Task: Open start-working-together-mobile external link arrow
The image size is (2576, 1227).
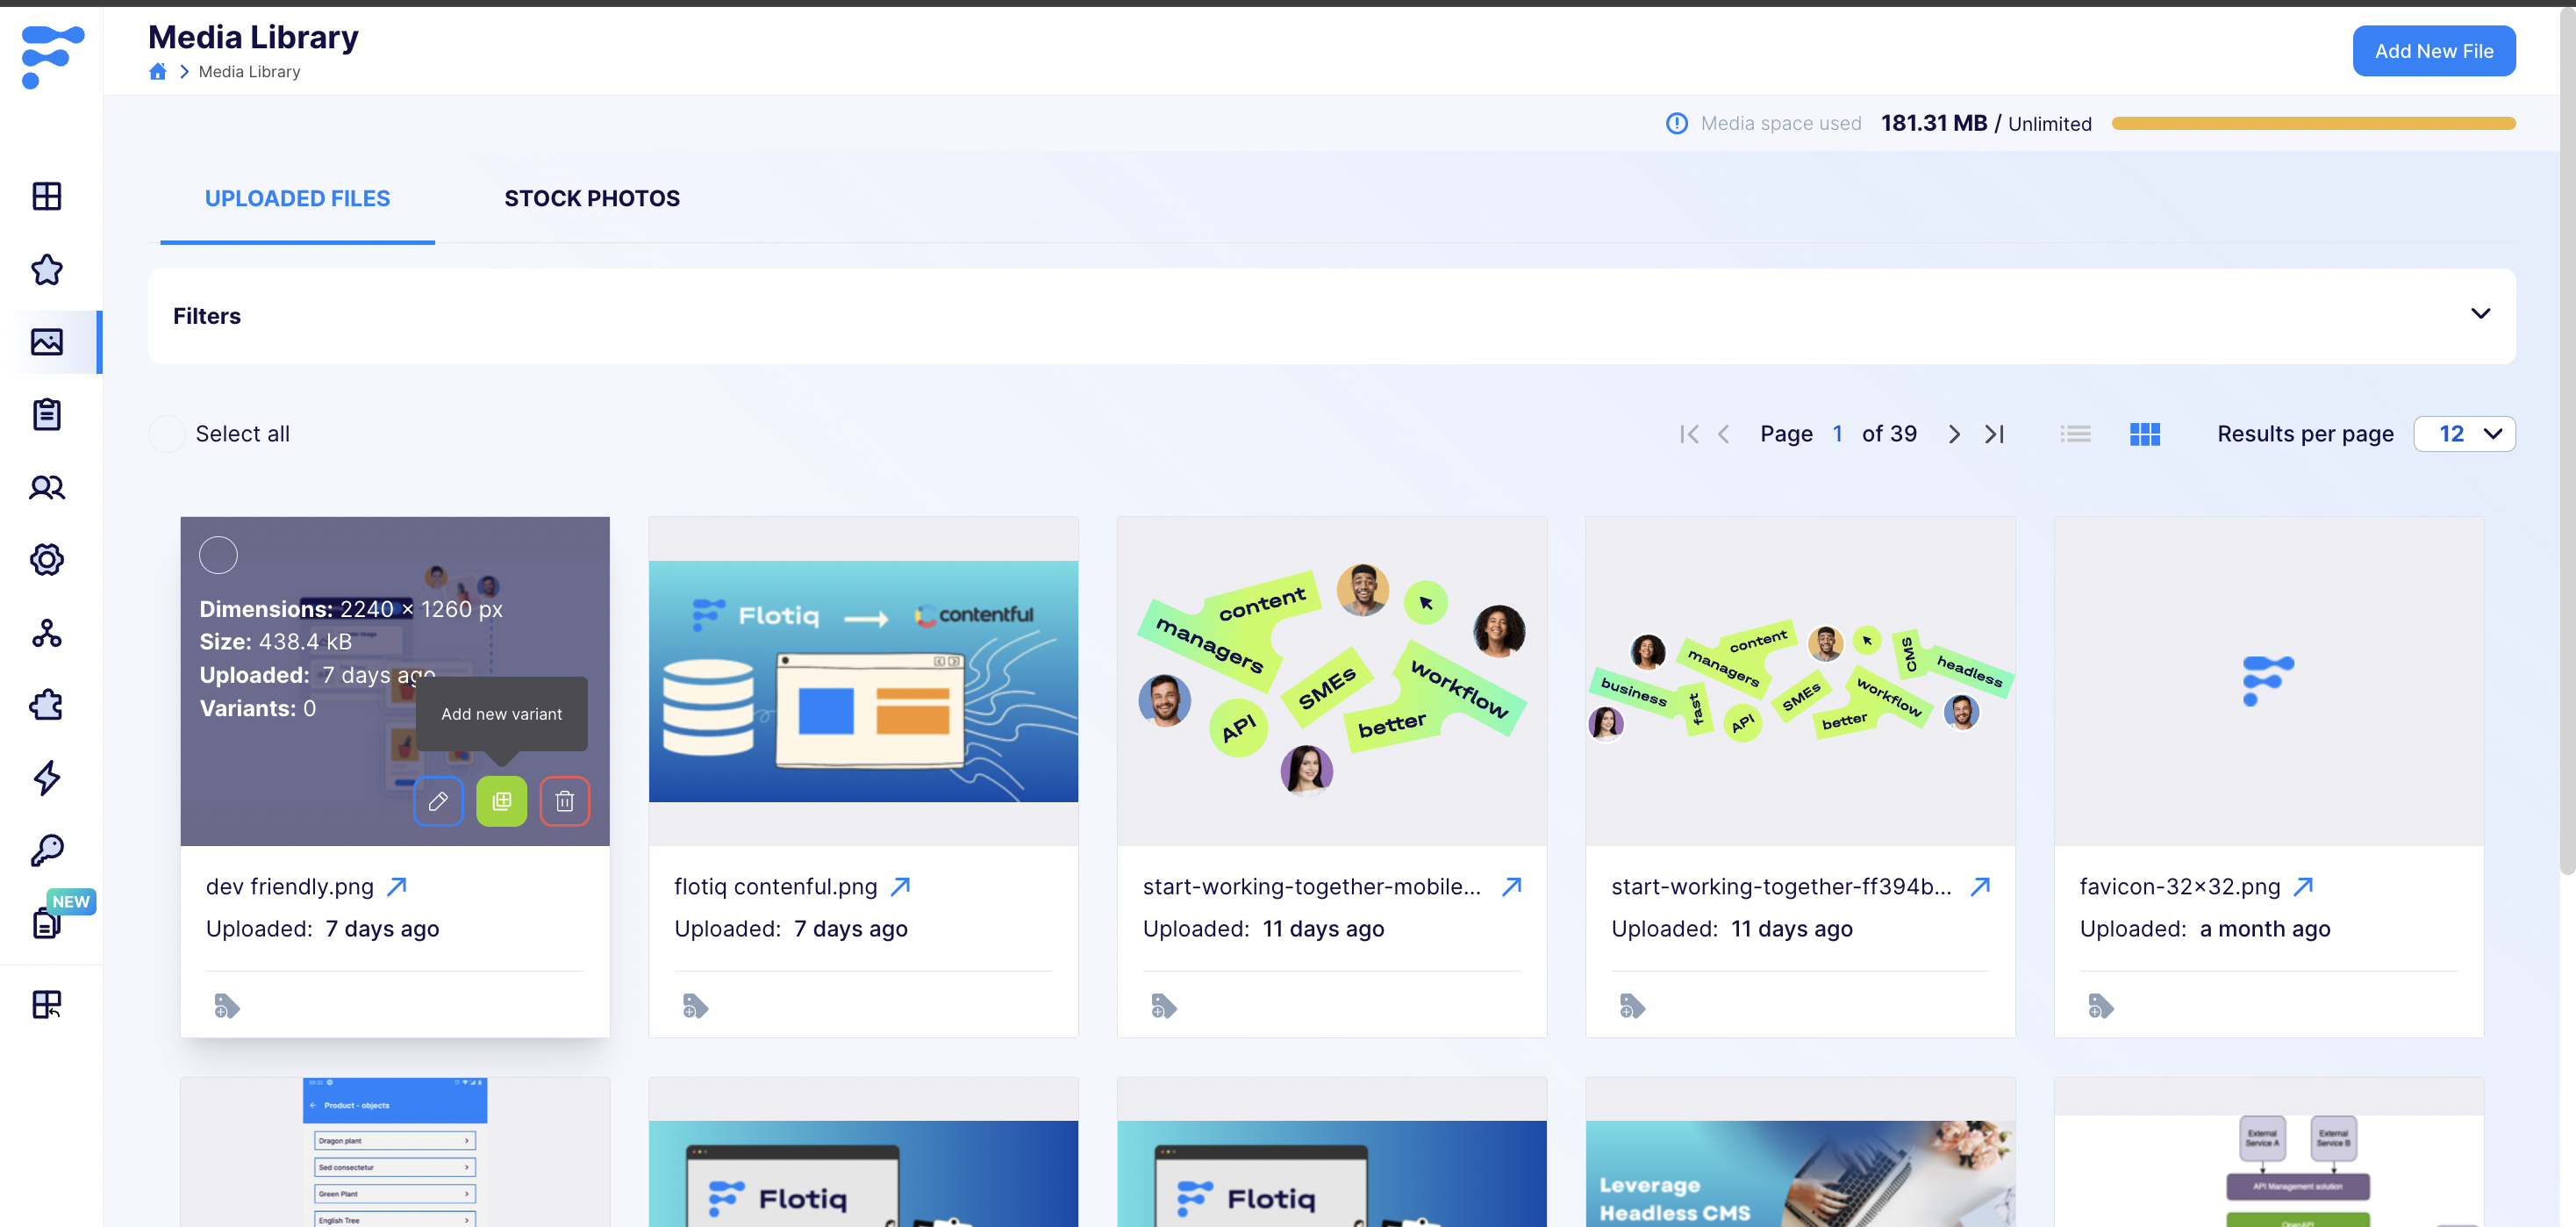Action: (1512, 886)
